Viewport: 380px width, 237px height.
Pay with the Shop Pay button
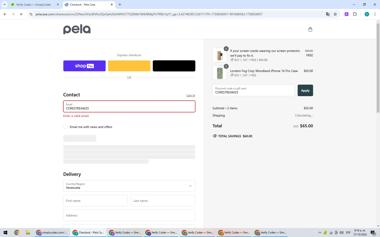point(84,66)
